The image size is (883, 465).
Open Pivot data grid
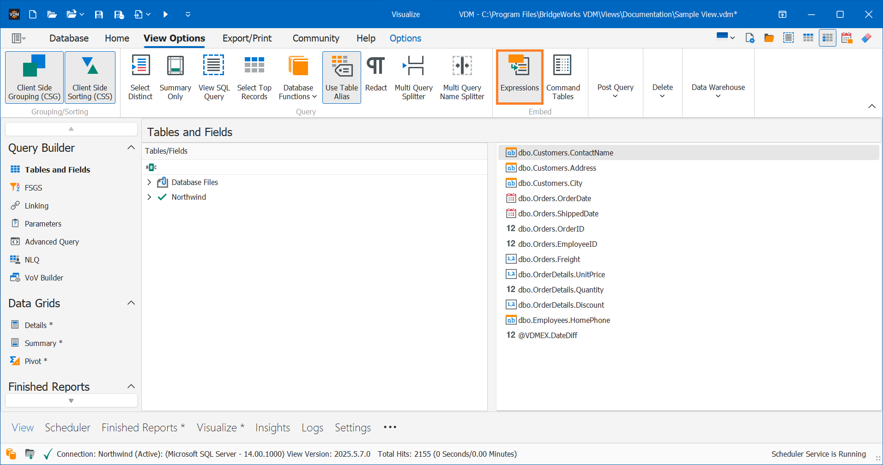[36, 361]
